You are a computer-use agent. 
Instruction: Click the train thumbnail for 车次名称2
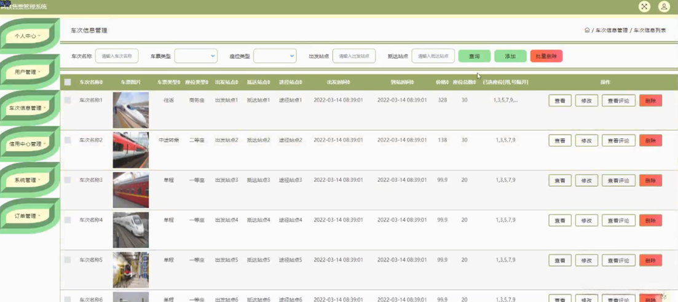[131, 150]
